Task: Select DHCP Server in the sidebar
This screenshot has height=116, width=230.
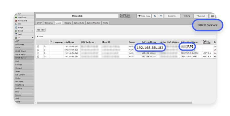Action: (x=24, y=58)
